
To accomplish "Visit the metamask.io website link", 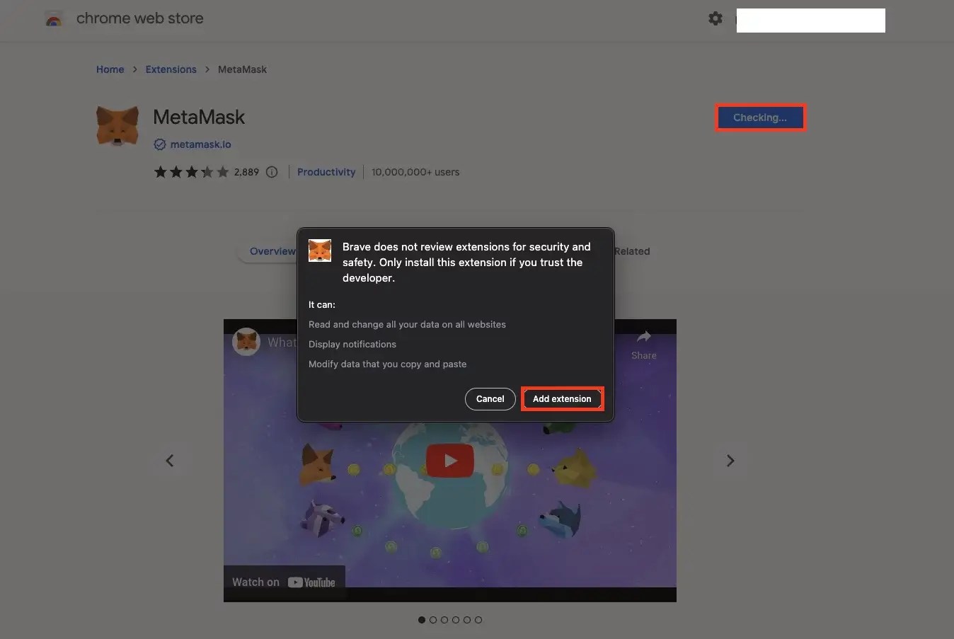I will (x=200, y=144).
